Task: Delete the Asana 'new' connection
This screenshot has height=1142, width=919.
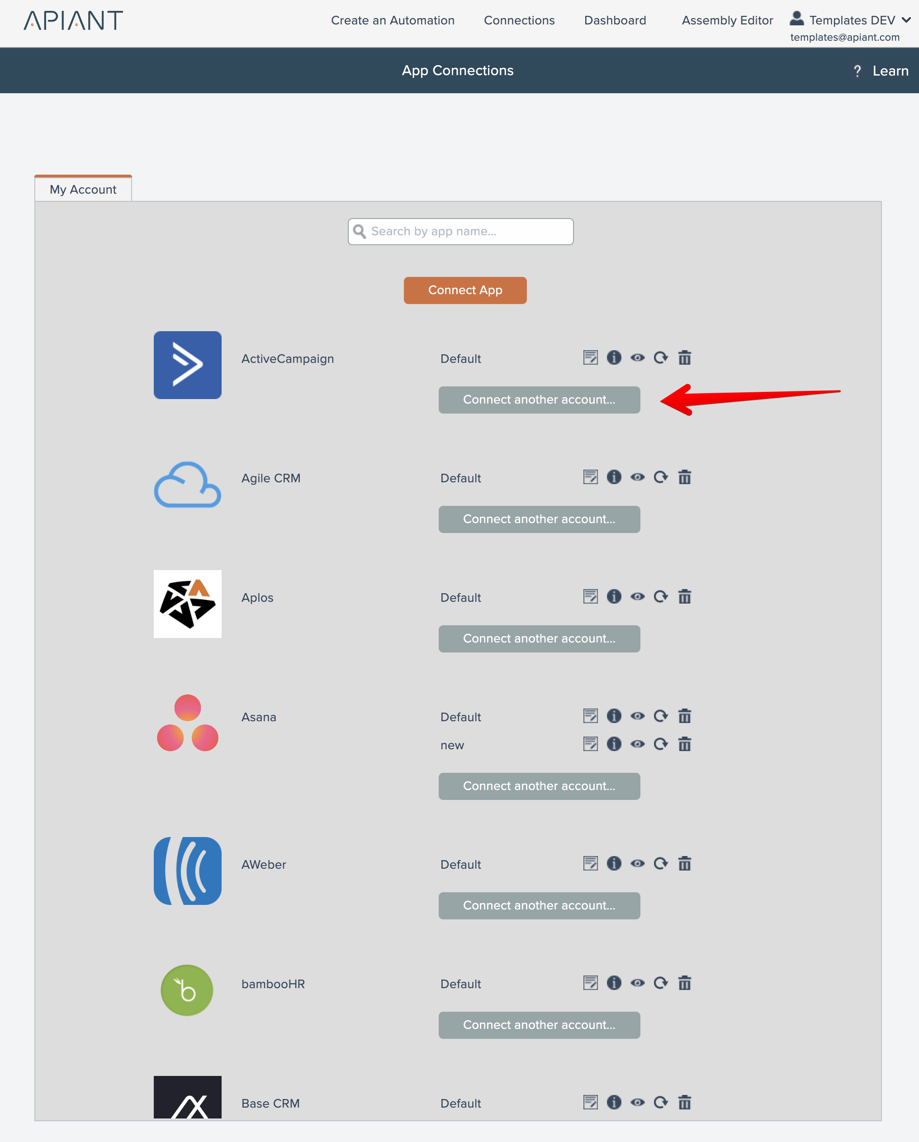Action: (x=684, y=744)
